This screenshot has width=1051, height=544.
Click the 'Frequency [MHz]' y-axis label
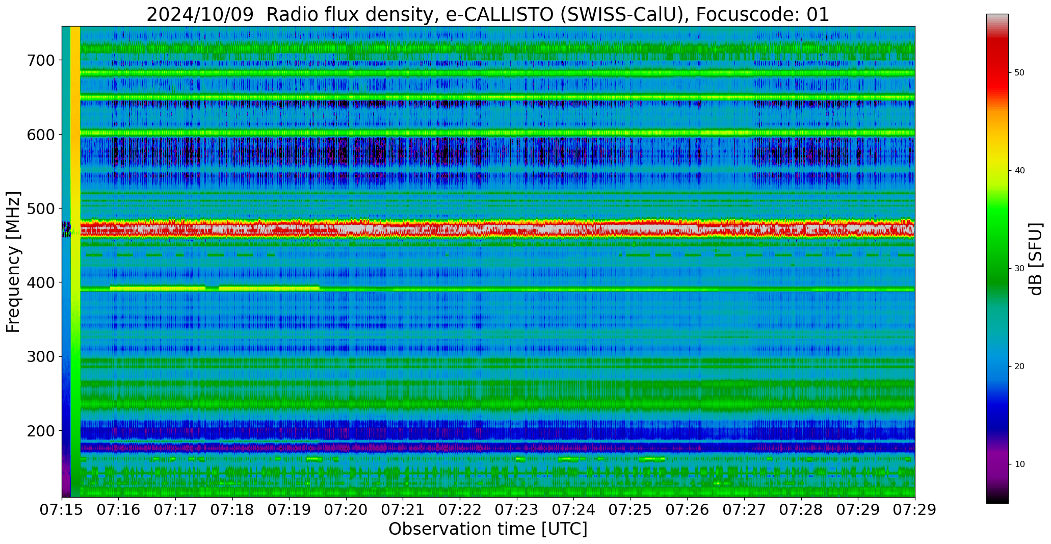coord(13,262)
